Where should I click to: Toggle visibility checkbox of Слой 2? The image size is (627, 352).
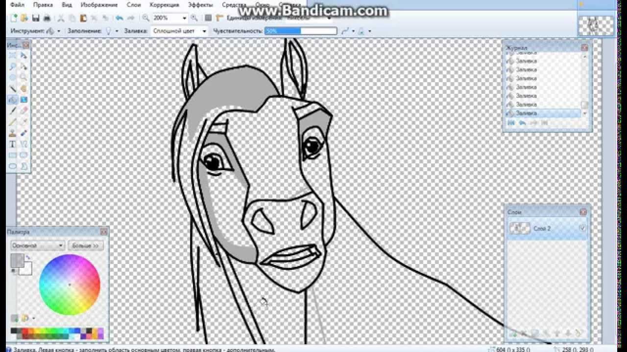point(582,228)
